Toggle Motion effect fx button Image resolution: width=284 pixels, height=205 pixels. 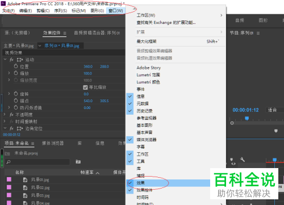click(x=11, y=60)
